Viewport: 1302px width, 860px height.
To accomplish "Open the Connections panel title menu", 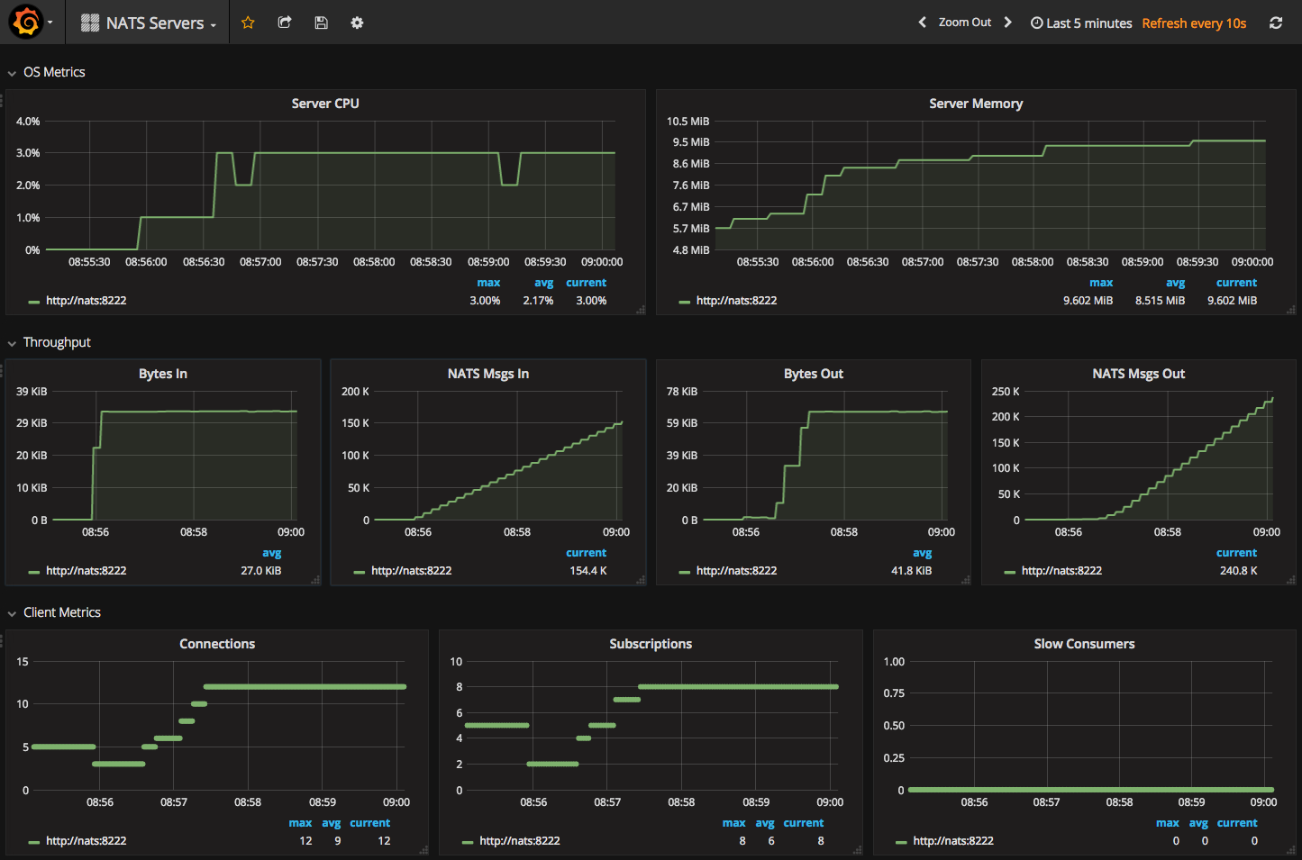I will (217, 644).
